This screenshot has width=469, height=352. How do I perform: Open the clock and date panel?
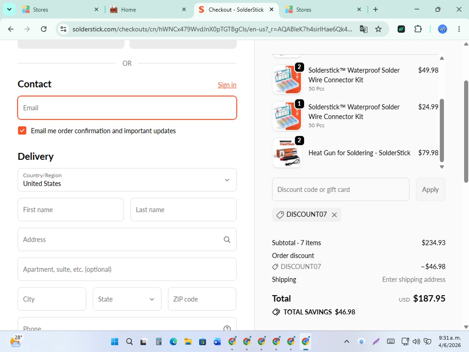449,341
